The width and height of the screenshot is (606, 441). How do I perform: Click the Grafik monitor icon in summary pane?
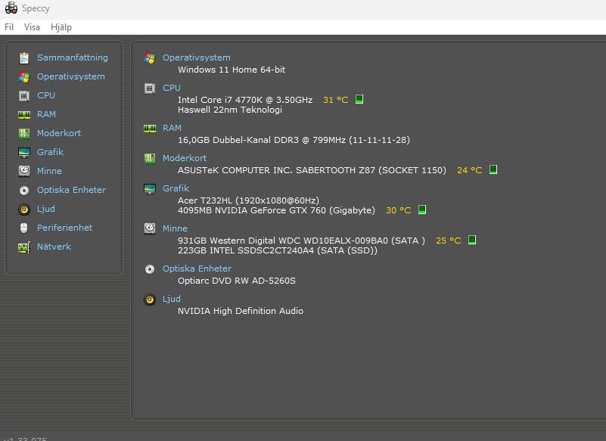(150, 188)
